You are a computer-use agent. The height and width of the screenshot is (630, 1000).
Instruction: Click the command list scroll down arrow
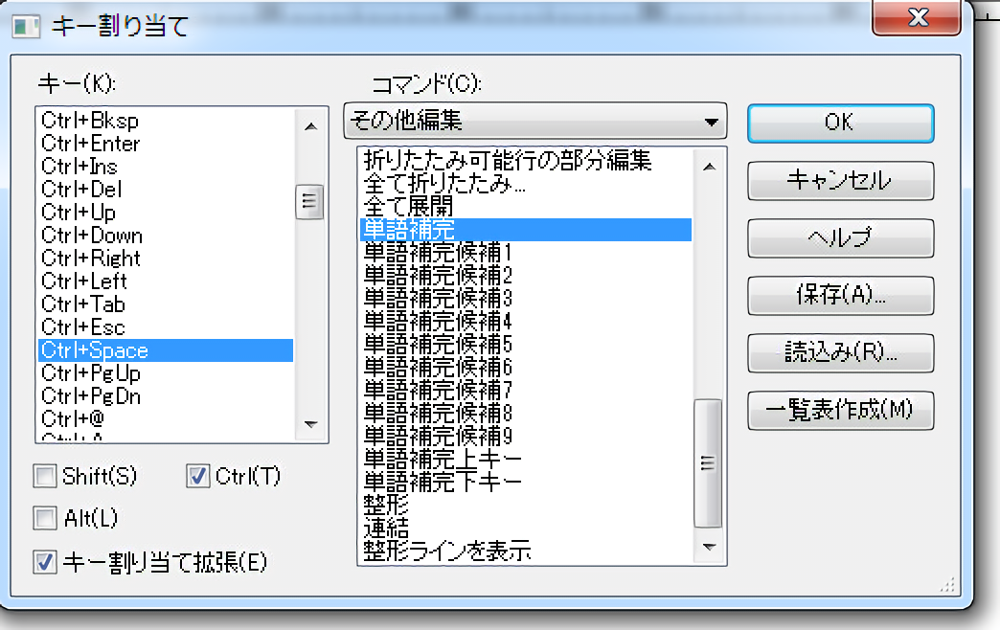pos(709,548)
